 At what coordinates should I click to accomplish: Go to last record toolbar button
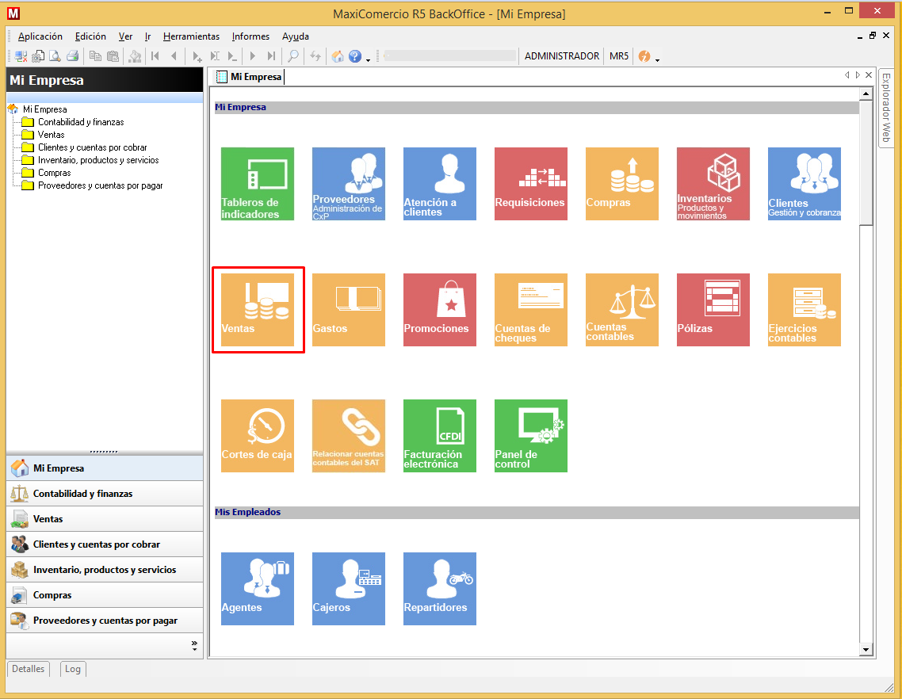point(271,55)
